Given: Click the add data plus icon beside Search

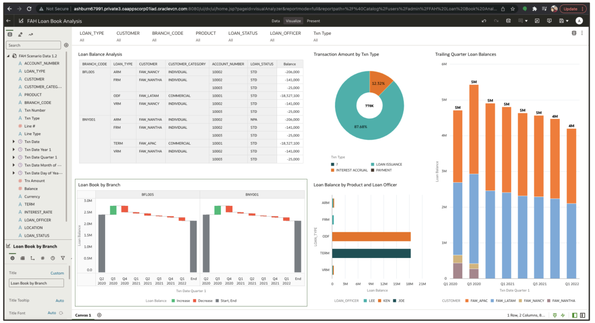Looking at the screenshot, I should pyautogui.click(x=66, y=45).
